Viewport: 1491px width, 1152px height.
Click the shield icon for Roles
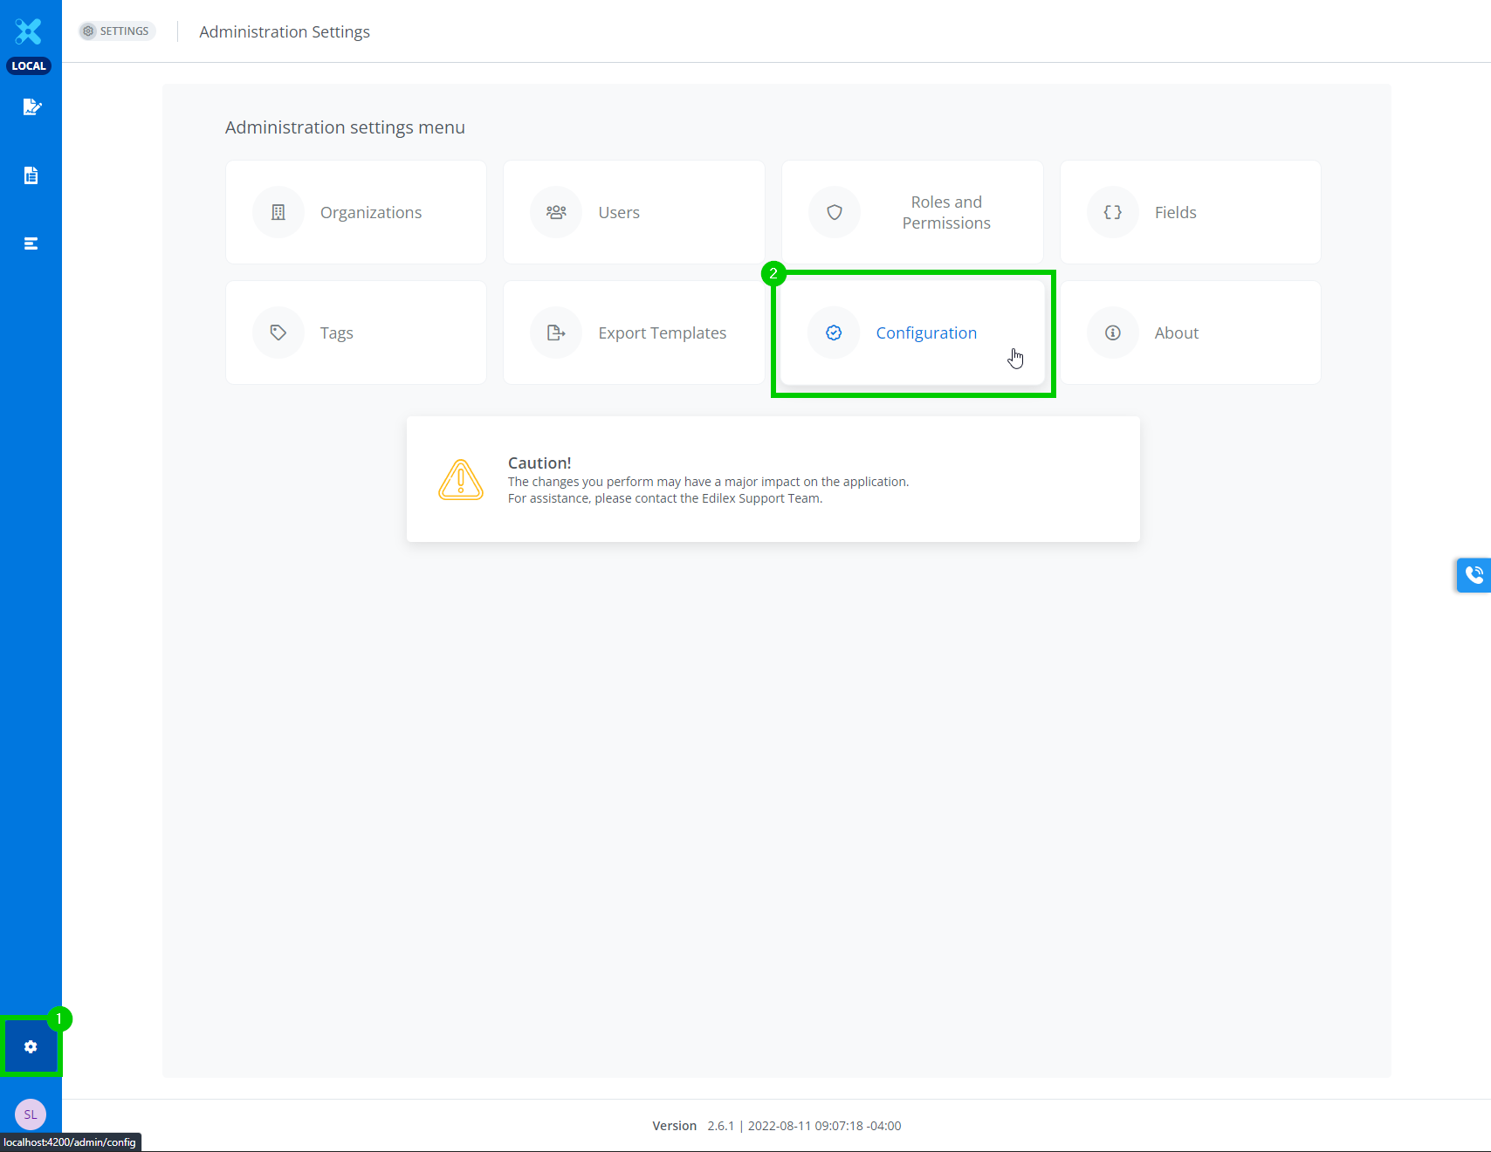pyautogui.click(x=835, y=212)
